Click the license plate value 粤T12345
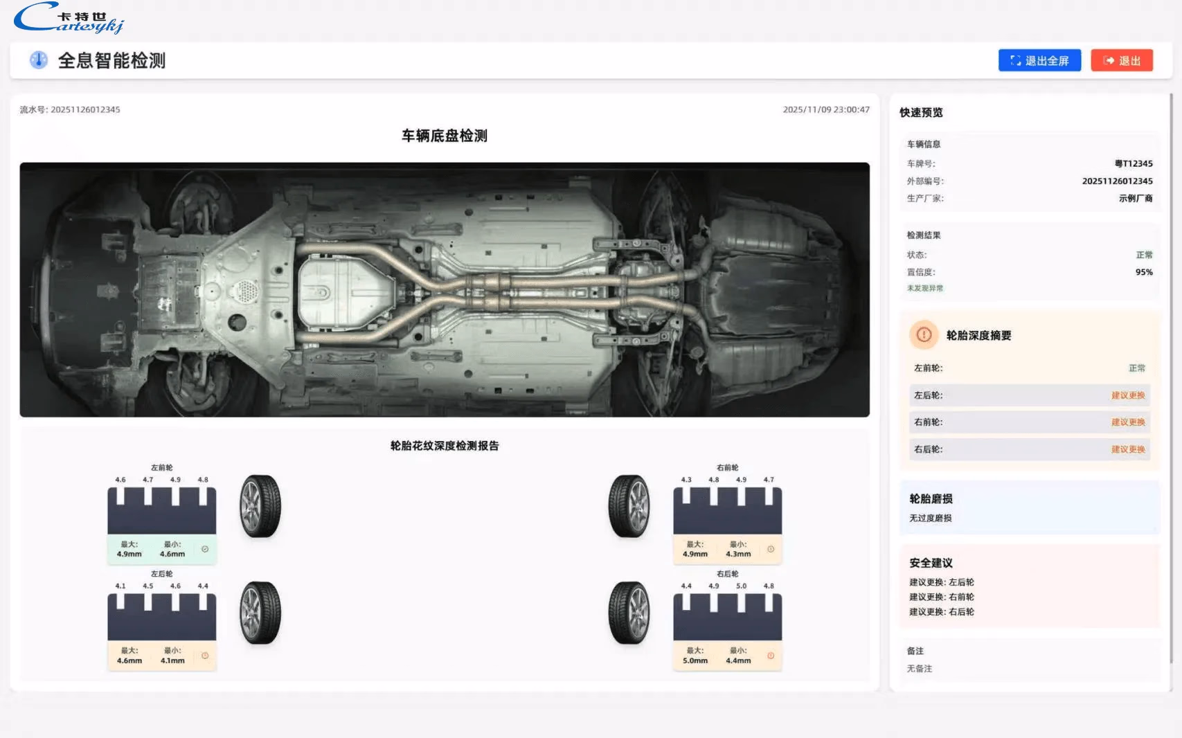The height and width of the screenshot is (738, 1182). [1134, 163]
